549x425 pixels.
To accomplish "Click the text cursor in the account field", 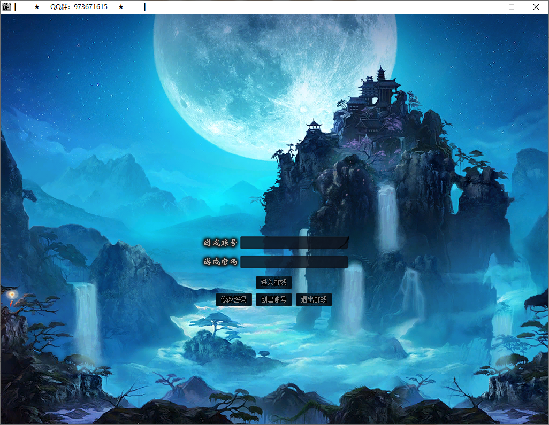I will (244, 243).
